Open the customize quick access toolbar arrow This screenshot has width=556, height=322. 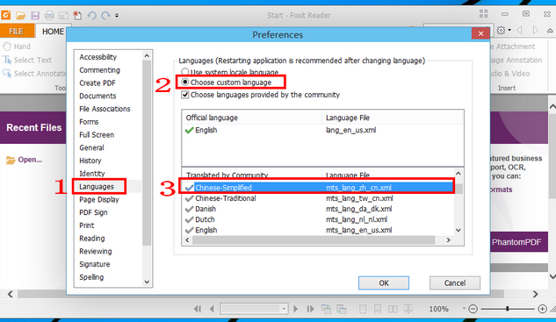117,15
